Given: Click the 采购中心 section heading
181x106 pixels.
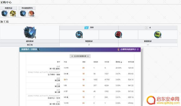Looking at the screenshot, I should click(x=6, y=2).
